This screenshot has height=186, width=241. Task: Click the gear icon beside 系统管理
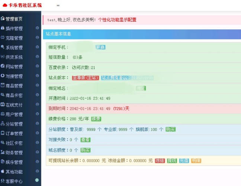[3, 47]
